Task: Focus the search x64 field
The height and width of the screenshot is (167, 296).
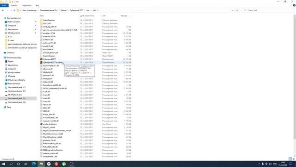Action: [x=268, y=10]
